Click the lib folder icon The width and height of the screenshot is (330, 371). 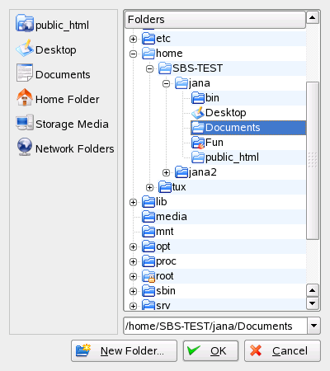(x=148, y=202)
